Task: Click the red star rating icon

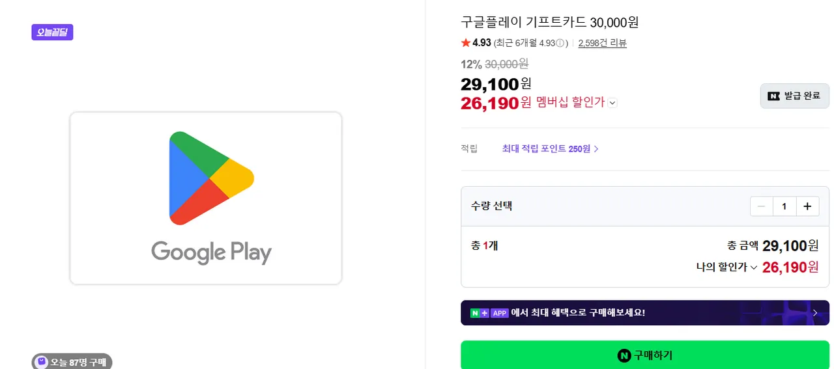Action: [x=465, y=43]
